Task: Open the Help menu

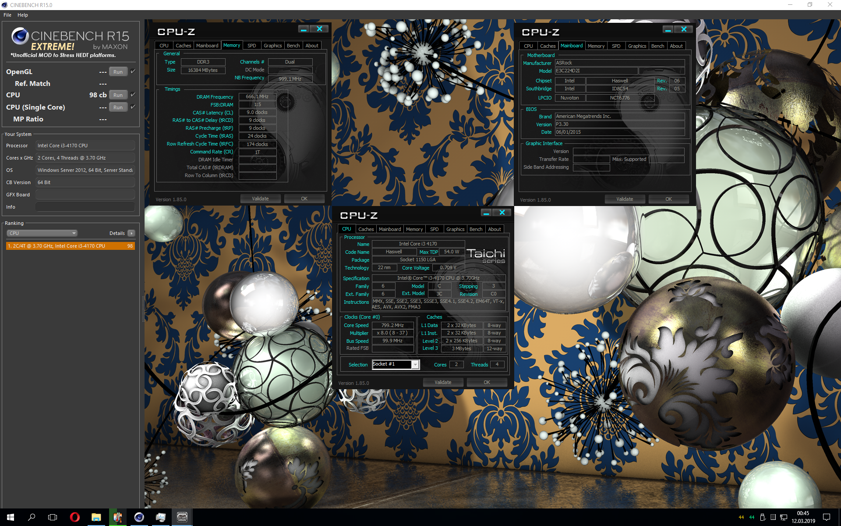Action: point(23,15)
